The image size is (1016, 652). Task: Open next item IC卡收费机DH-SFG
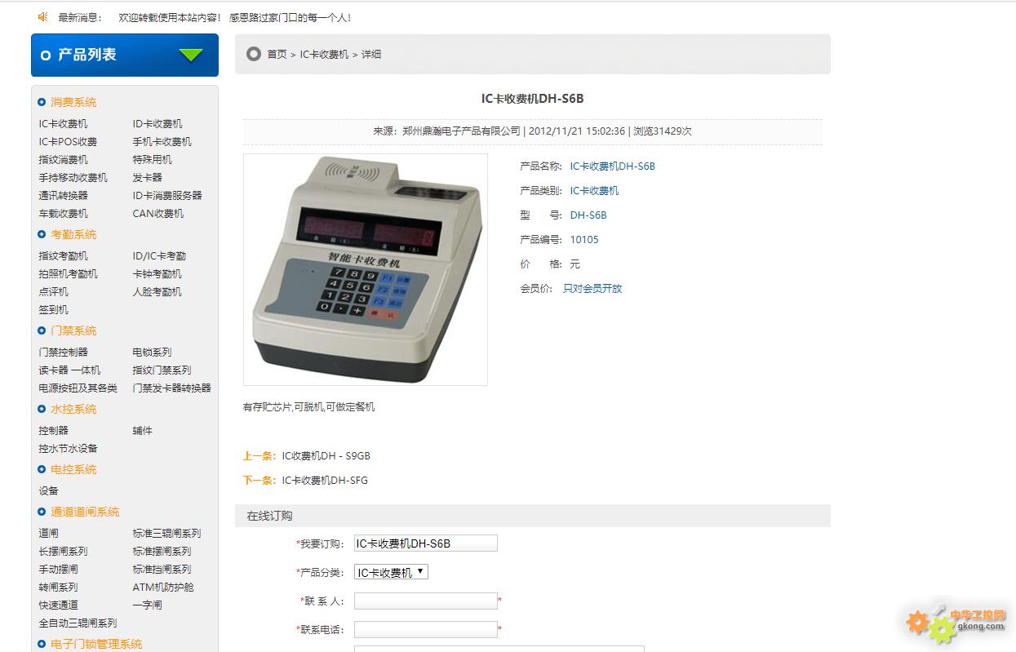point(325,480)
